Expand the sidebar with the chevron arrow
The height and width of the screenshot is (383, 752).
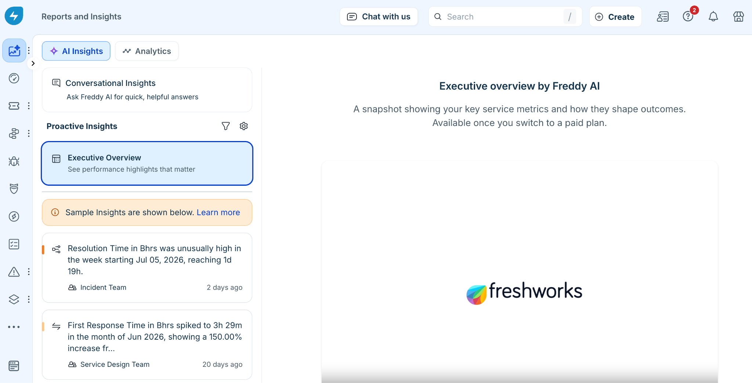pyautogui.click(x=33, y=63)
